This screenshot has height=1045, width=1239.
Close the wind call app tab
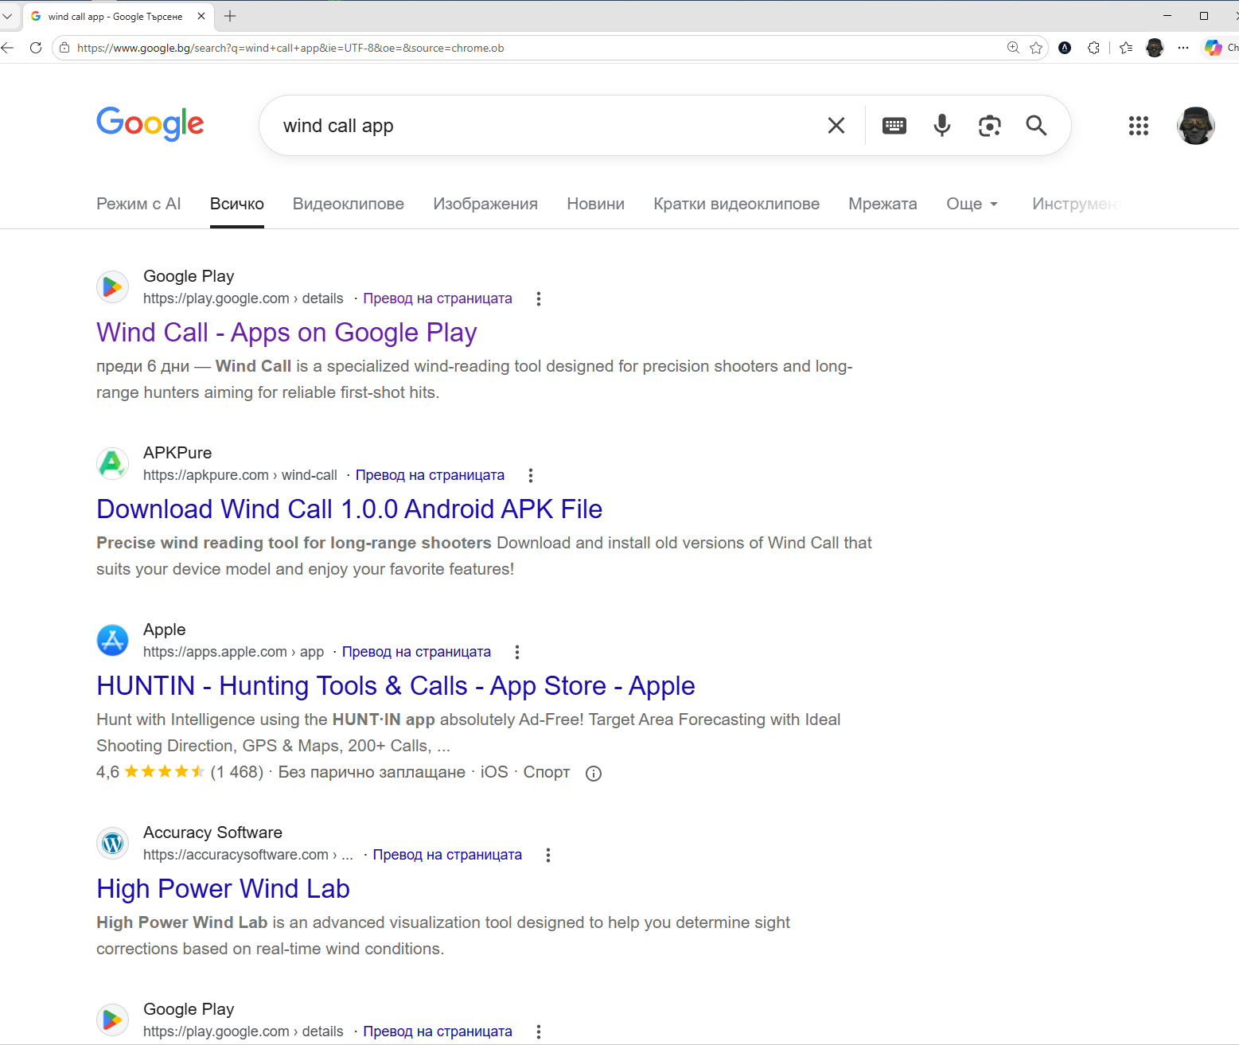tap(201, 16)
